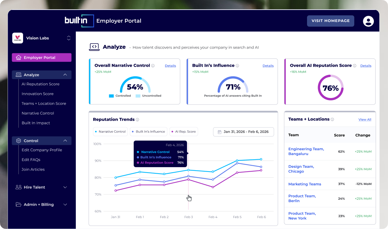This screenshot has height=229, width=388.
Task: Click the Score column header
Action: 339,135
